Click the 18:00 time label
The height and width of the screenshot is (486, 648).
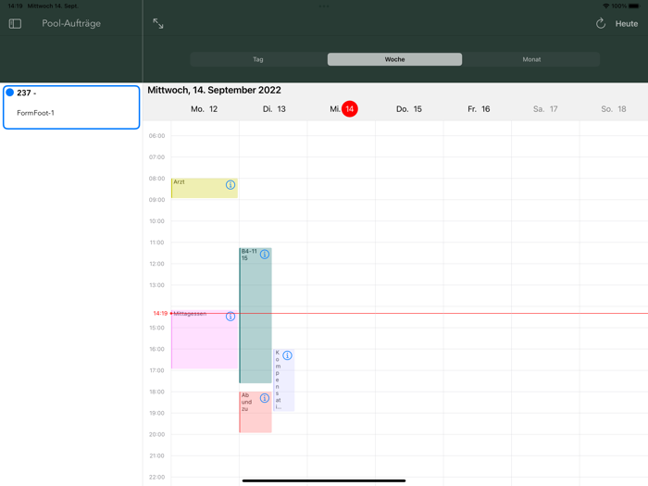point(156,392)
